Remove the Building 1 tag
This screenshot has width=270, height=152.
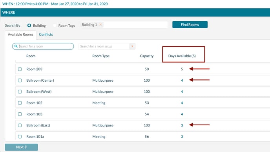(100, 25)
